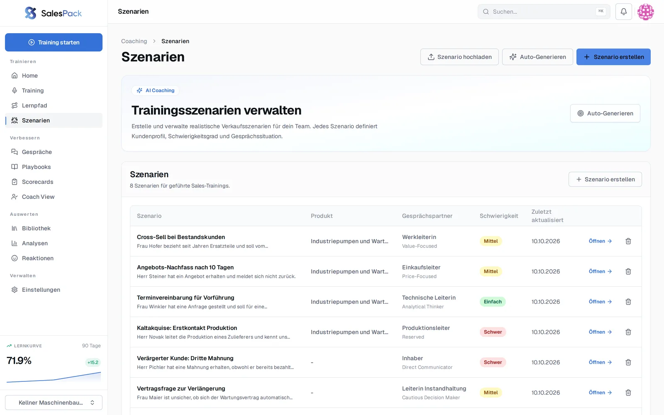
Task: Click Auto-Generieren in the banner card
Action: pyautogui.click(x=605, y=113)
